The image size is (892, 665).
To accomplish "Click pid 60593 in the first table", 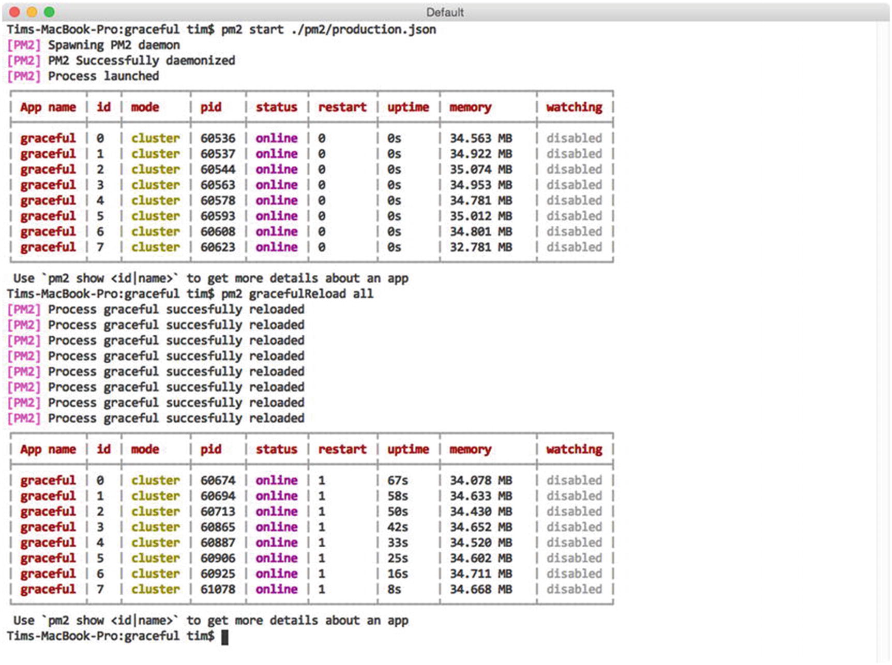I will point(218,216).
